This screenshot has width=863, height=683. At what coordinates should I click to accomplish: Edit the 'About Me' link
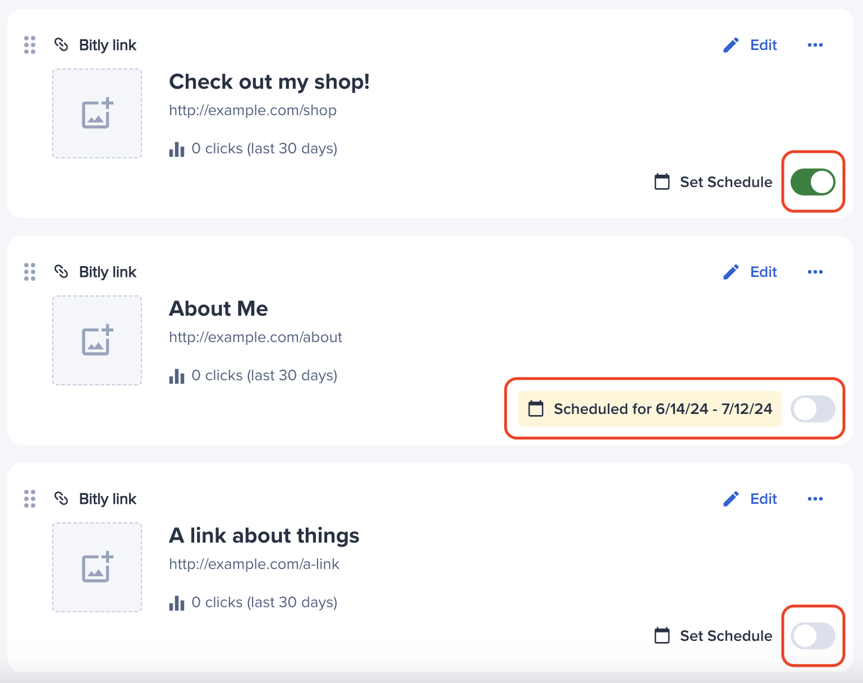pyautogui.click(x=750, y=272)
